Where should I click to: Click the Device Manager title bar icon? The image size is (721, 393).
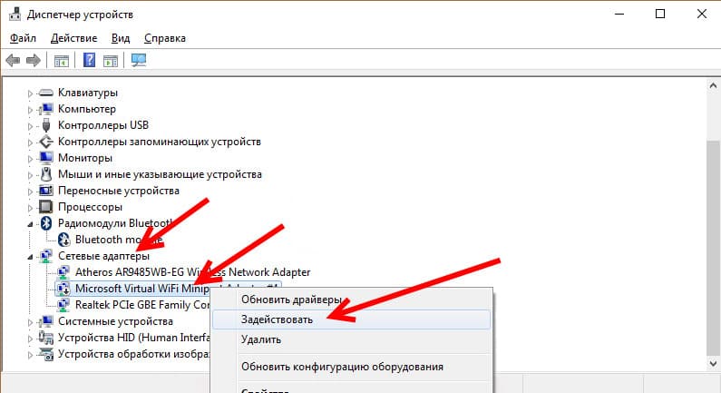tap(15, 15)
